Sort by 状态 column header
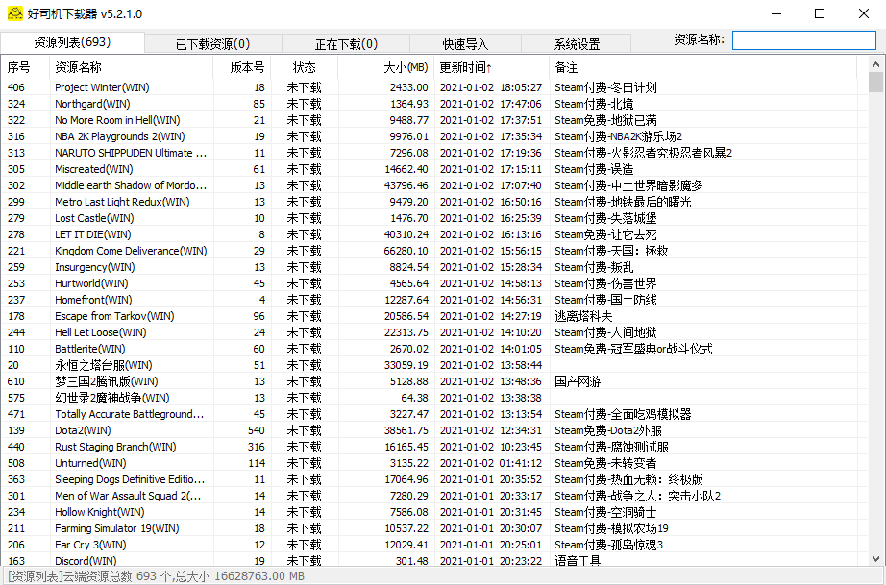 pyautogui.click(x=304, y=67)
